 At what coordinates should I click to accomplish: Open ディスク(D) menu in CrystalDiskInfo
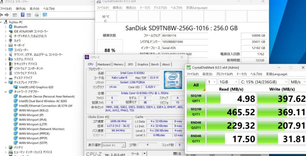tap(160, 8)
